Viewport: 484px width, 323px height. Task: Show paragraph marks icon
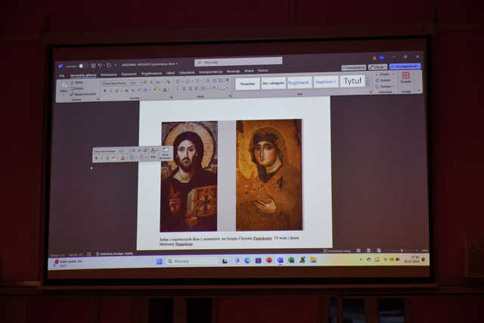click(228, 80)
